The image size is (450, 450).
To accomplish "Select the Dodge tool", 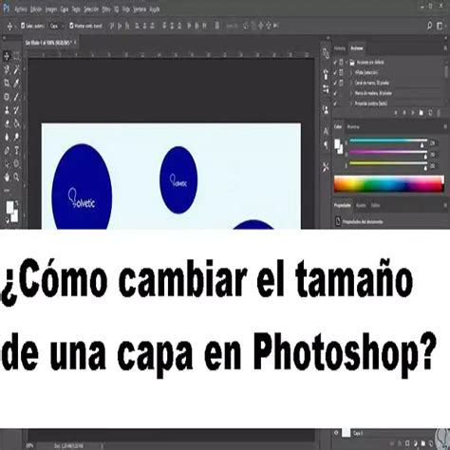I will tap(16, 137).
